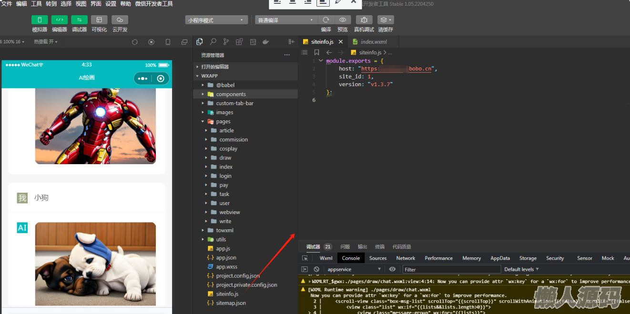Click the puppy AI image thumbnail
Image resolution: width=630 pixels, height=314 pixels.
click(x=95, y=264)
